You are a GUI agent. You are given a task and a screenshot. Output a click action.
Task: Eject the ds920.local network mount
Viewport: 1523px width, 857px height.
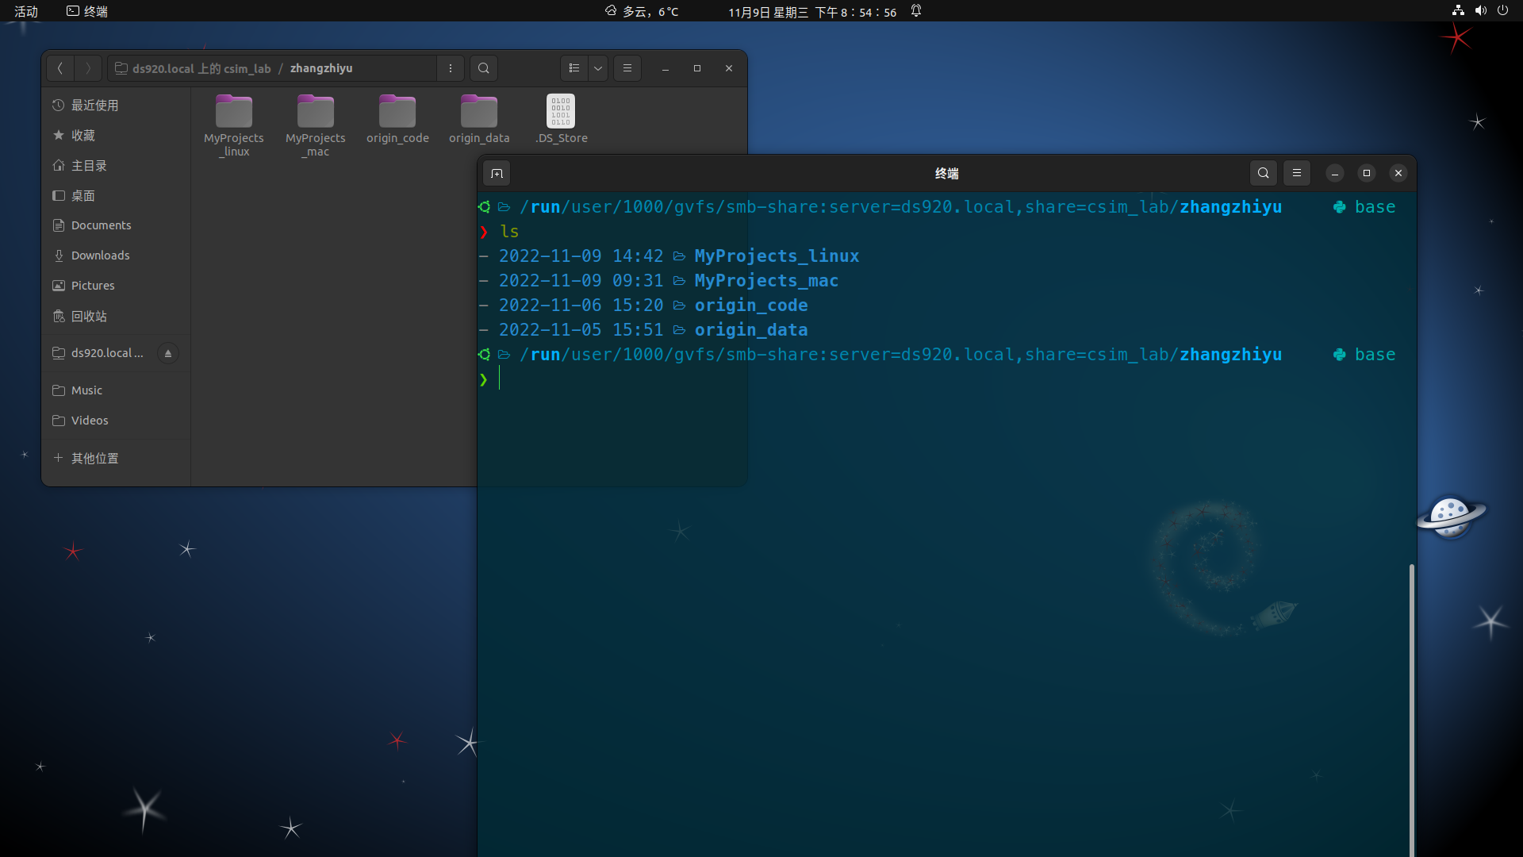click(168, 353)
